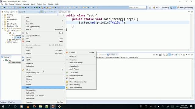Screen dimensions: 195x109
Task: Open the New toolbar dropdown arrow
Action: pos(5,8)
